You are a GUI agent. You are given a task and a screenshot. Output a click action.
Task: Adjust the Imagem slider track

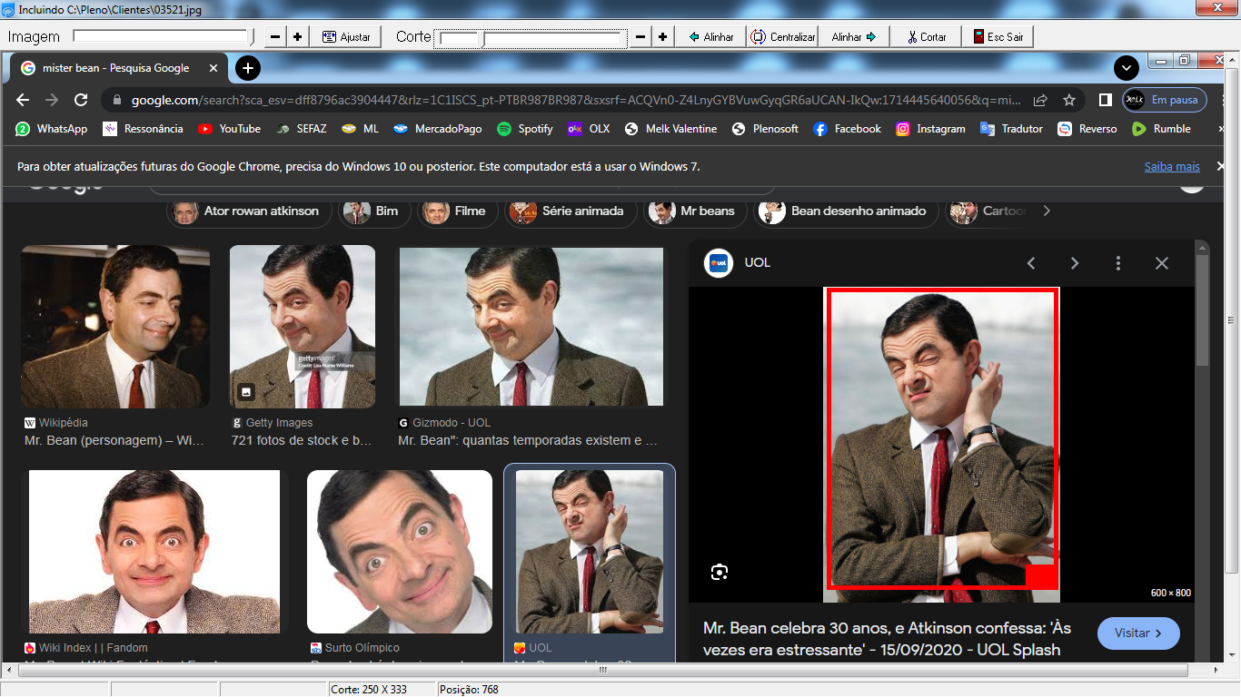(x=164, y=36)
